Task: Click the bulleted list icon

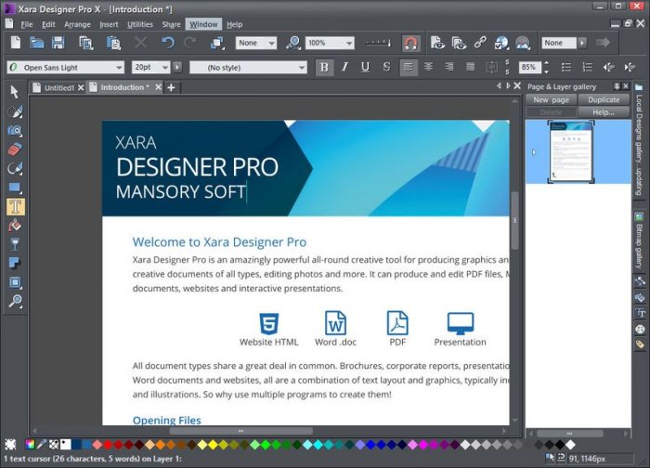Action: tap(566, 67)
